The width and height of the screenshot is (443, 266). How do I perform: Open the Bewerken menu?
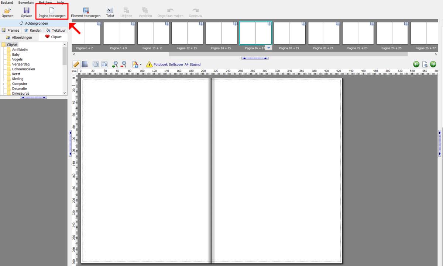[x=25, y=2]
